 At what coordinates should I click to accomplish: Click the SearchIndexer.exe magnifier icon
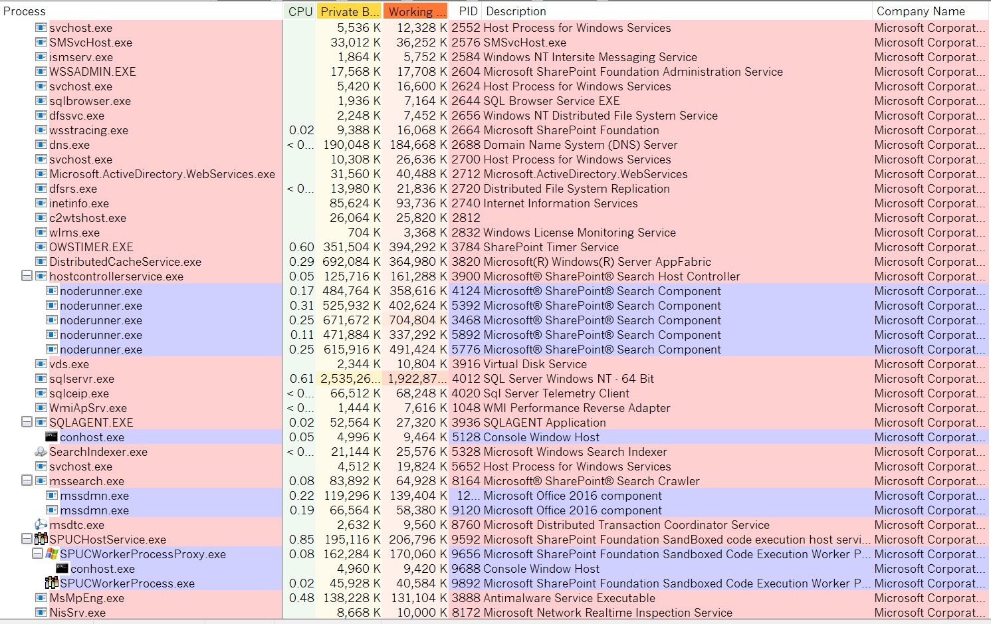coord(41,452)
